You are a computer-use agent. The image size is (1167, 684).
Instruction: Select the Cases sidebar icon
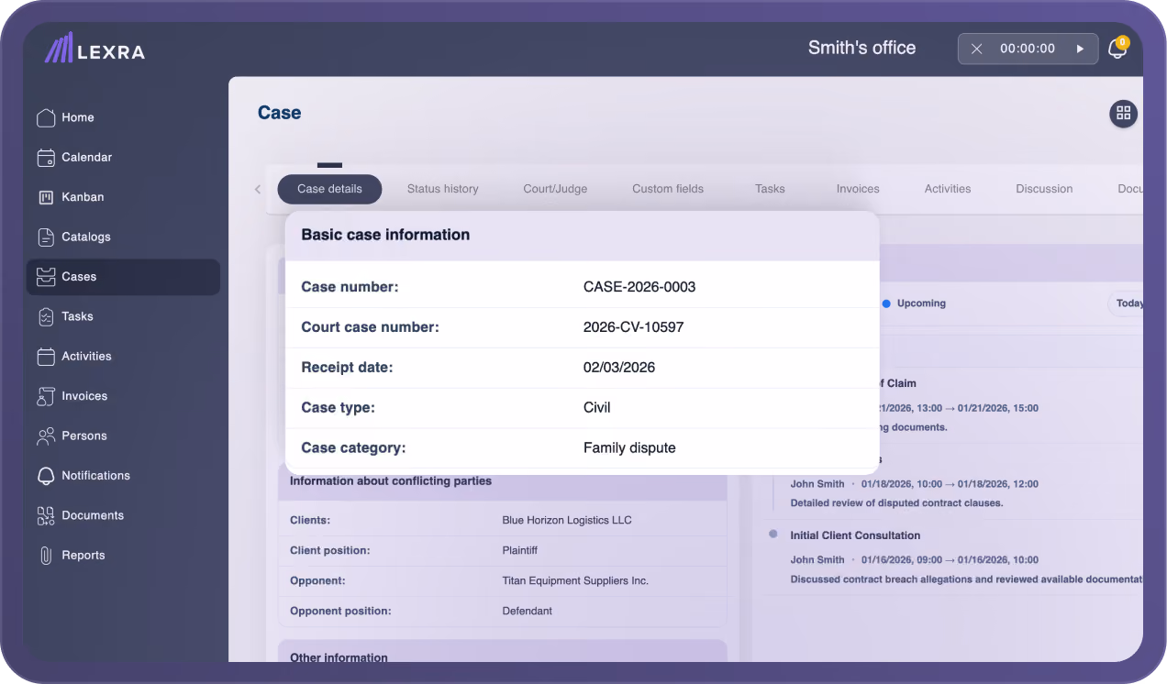46,277
